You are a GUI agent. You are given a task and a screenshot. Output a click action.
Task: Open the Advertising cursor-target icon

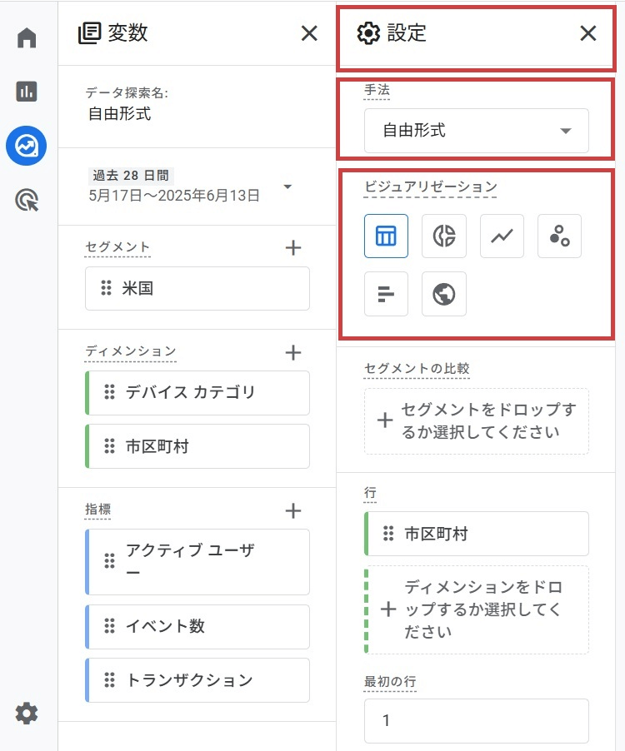click(x=27, y=200)
